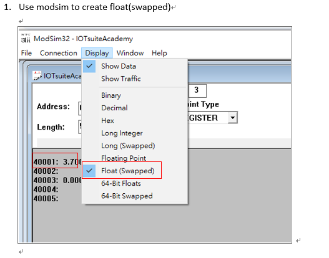Open the Window menu

pos(130,53)
